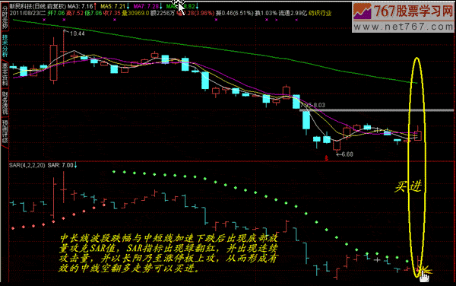Switch to the 分时走势 tab
The image size is (456, 286).
[x=5, y=17]
